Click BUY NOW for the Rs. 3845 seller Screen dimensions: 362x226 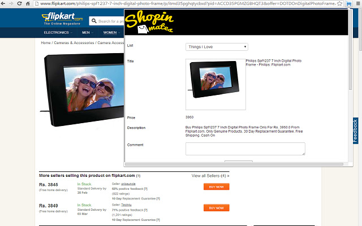216,187
